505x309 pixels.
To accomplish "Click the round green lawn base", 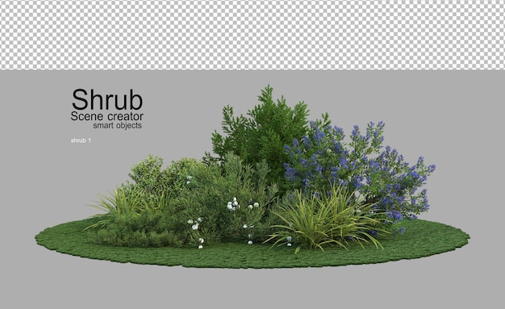I will click(x=252, y=245).
